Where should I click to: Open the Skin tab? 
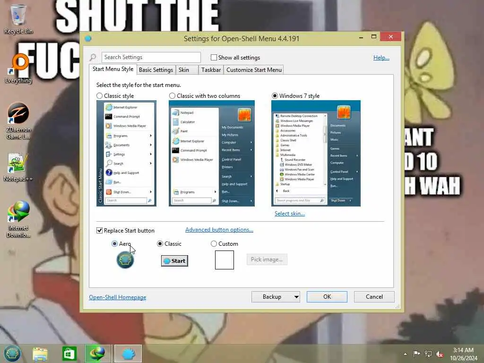pos(187,70)
